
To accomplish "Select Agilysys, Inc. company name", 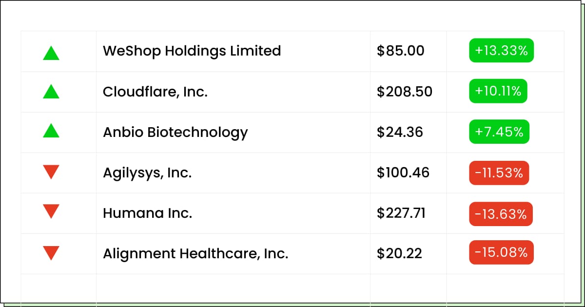I will pos(147,173).
